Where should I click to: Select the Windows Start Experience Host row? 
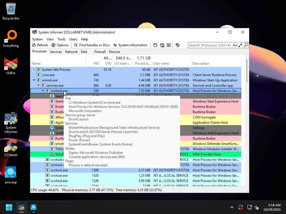pyautogui.click(x=136, y=101)
